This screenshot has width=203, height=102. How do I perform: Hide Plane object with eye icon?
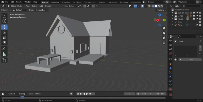pos(197,25)
